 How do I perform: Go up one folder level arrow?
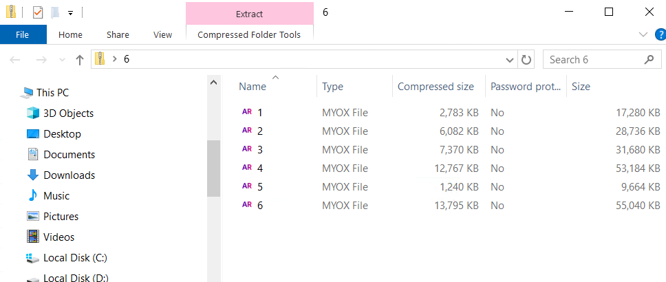(80, 60)
